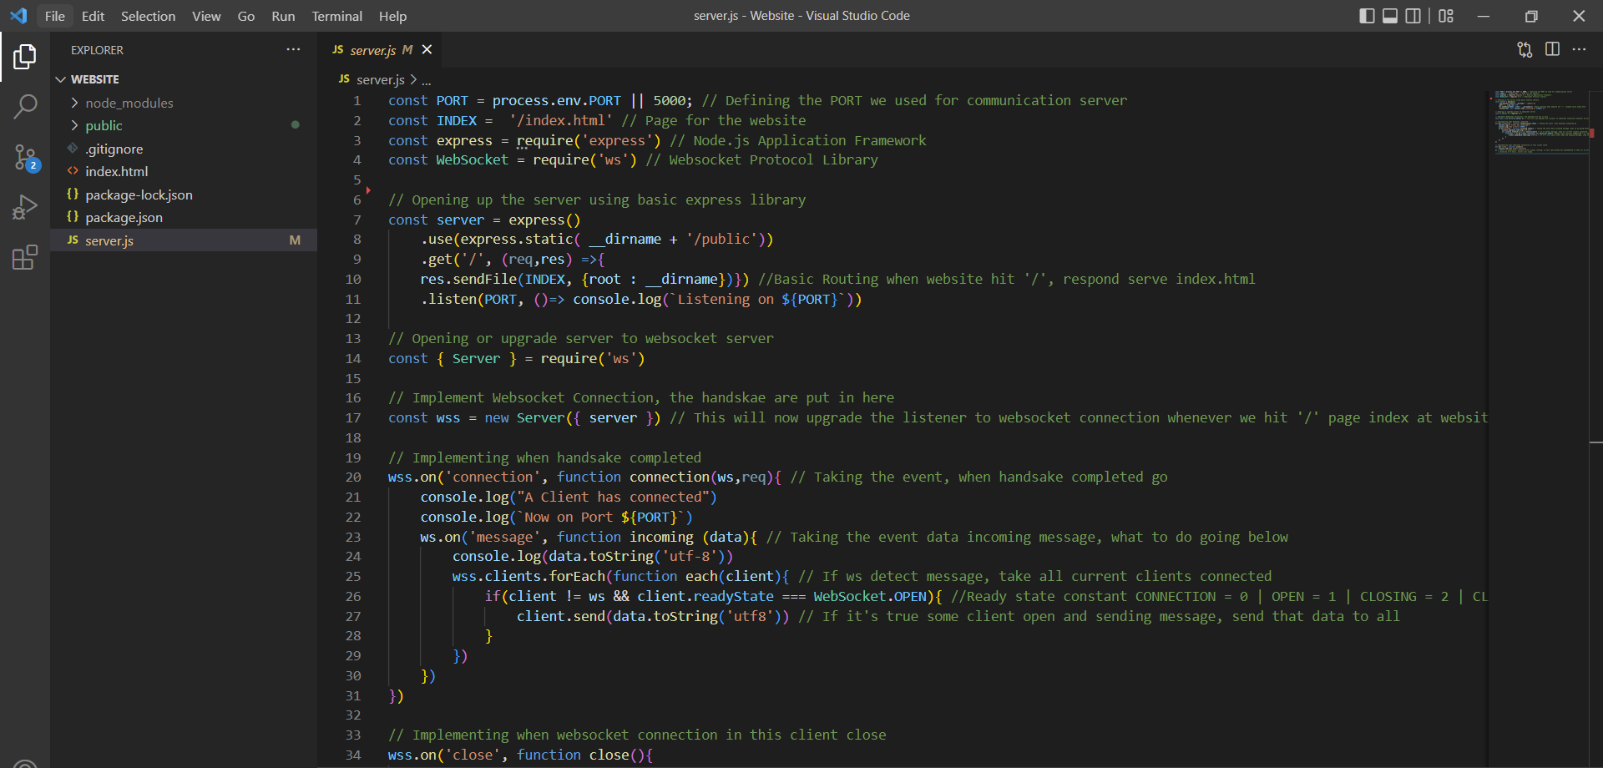Open Explorer views and more actions menu
The width and height of the screenshot is (1603, 768).
(x=293, y=50)
